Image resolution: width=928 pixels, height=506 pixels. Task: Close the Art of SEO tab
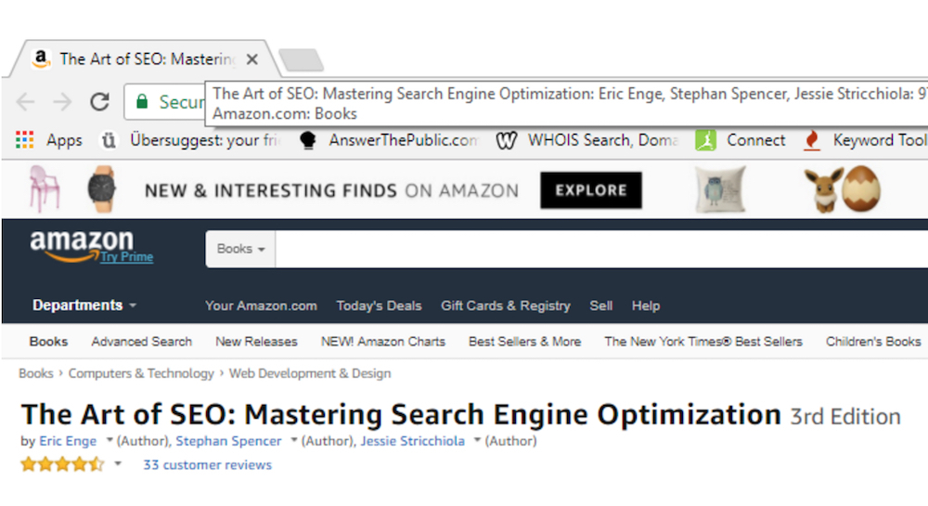tap(252, 59)
